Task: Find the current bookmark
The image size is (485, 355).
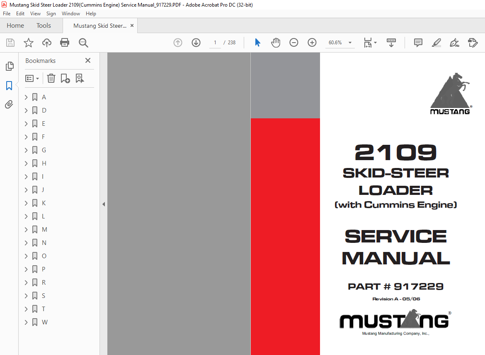Action: click(x=80, y=79)
